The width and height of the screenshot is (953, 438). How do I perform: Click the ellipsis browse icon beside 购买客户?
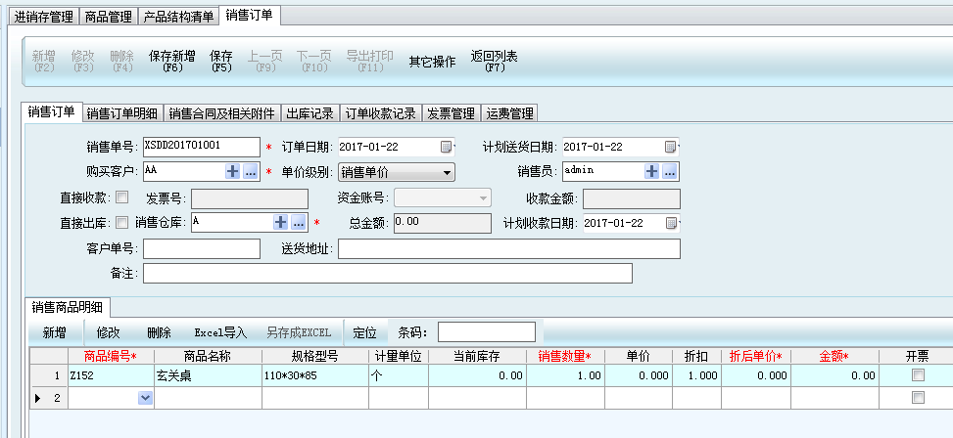[251, 171]
